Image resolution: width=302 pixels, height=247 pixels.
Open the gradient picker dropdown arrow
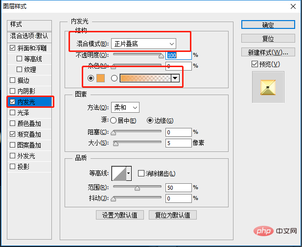coord(175,78)
